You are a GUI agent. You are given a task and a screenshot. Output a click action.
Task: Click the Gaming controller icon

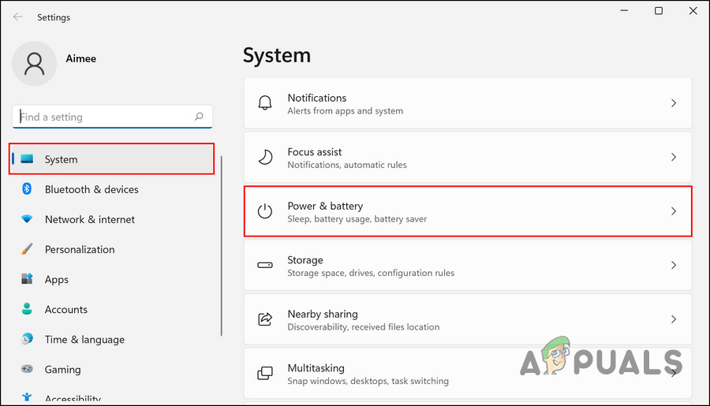[27, 369]
